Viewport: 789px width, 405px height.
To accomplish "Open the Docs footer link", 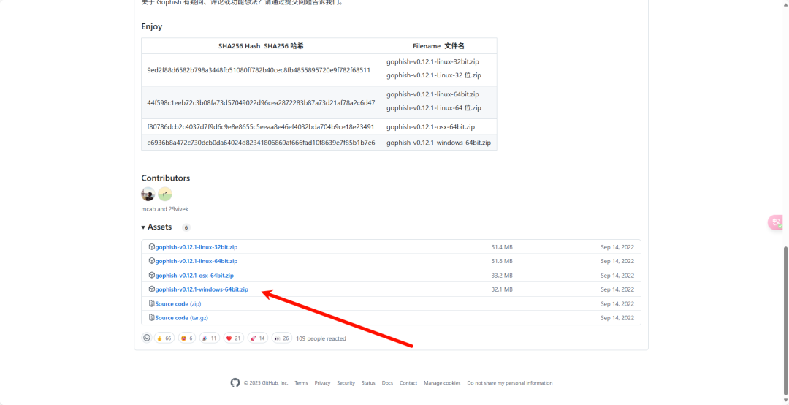I will (387, 383).
